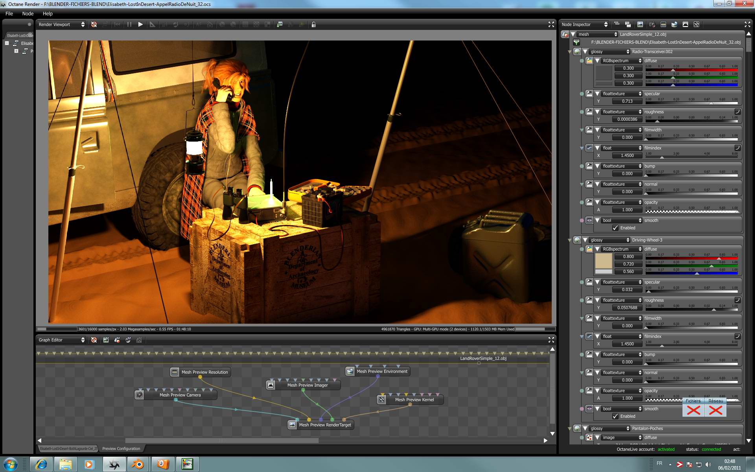
Task: Pause the rendering
Action: pyautogui.click(x=129, y=24)
